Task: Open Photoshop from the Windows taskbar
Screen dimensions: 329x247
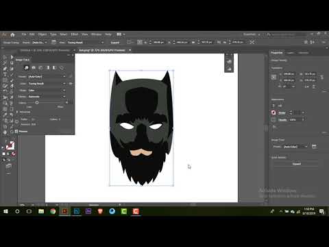Action: pos(77,211)
